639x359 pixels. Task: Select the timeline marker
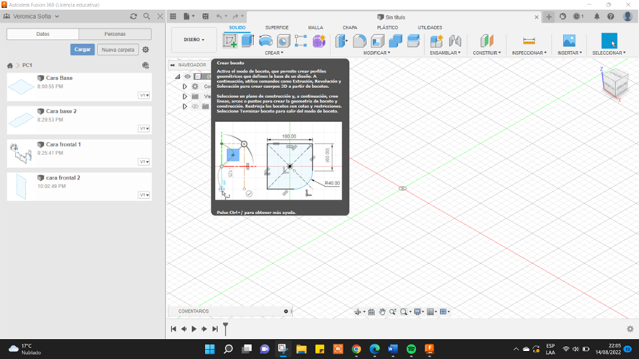tap(225, 329)
